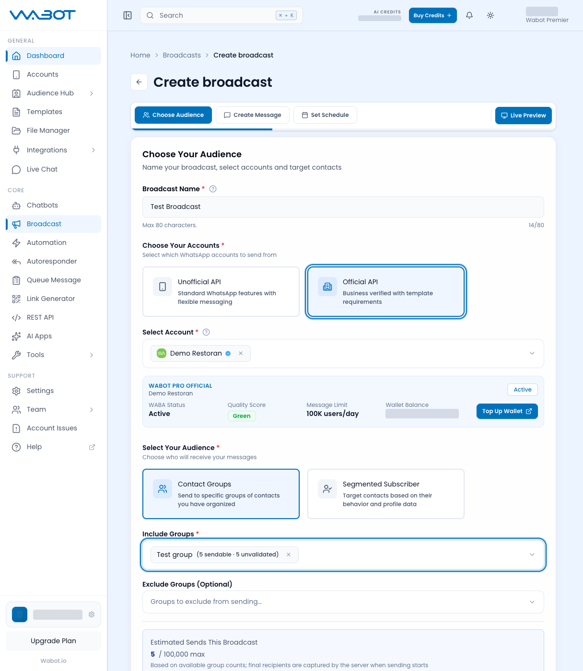Switch to Set Schedule step tab
The width and height of the screenshot is (583, 671).
click(x=325, y=115)
